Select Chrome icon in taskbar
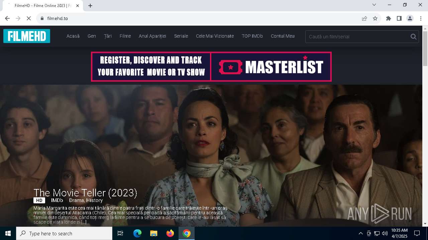 point(187,233)
